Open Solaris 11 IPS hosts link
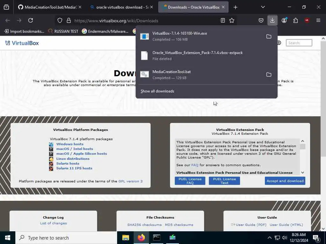Image resolution: width=326 pixels, height=244 pixels. (74, 168)
